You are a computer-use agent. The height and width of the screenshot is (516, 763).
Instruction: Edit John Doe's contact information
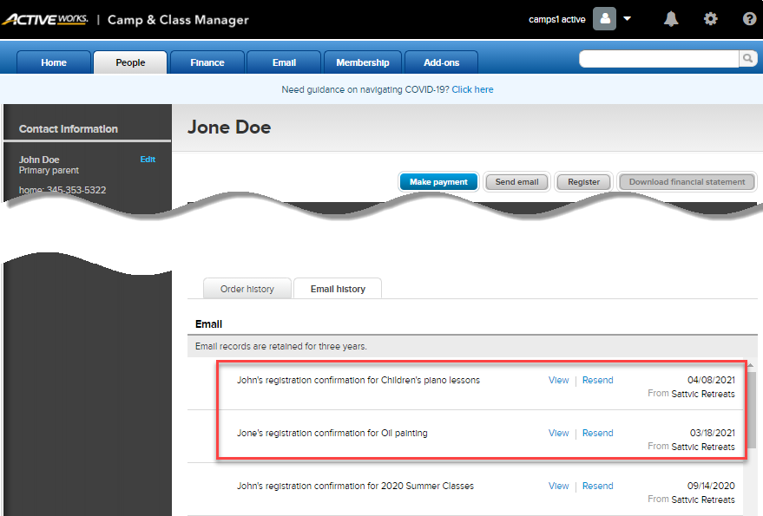(x=148, y=160)
